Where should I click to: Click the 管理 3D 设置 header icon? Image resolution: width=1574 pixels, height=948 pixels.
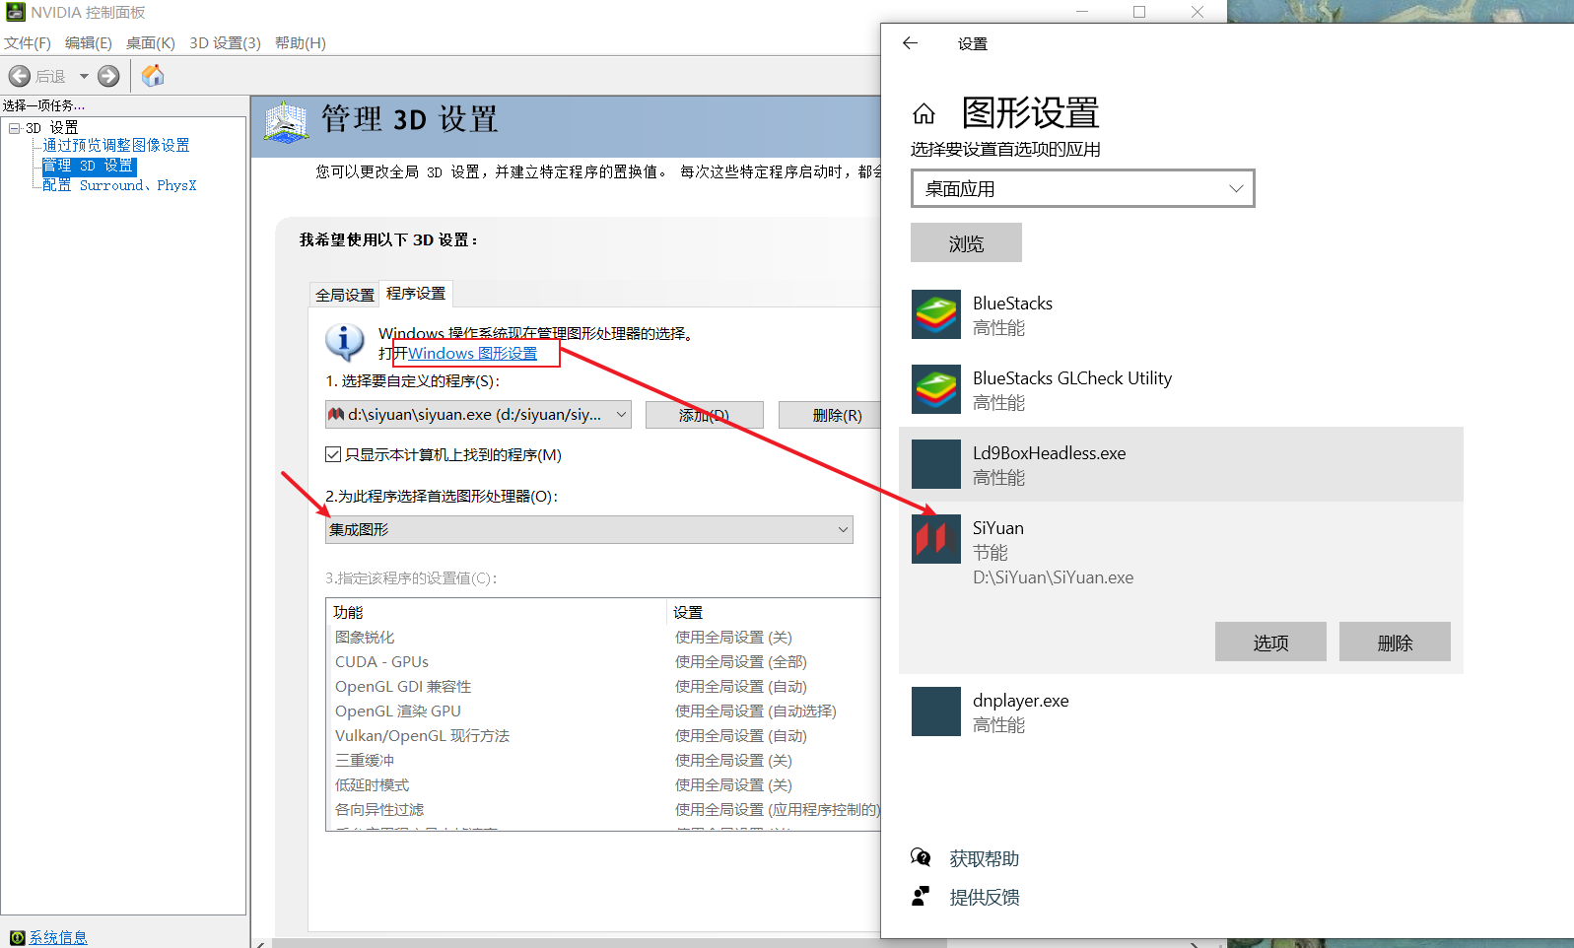(x=287, y=123)
